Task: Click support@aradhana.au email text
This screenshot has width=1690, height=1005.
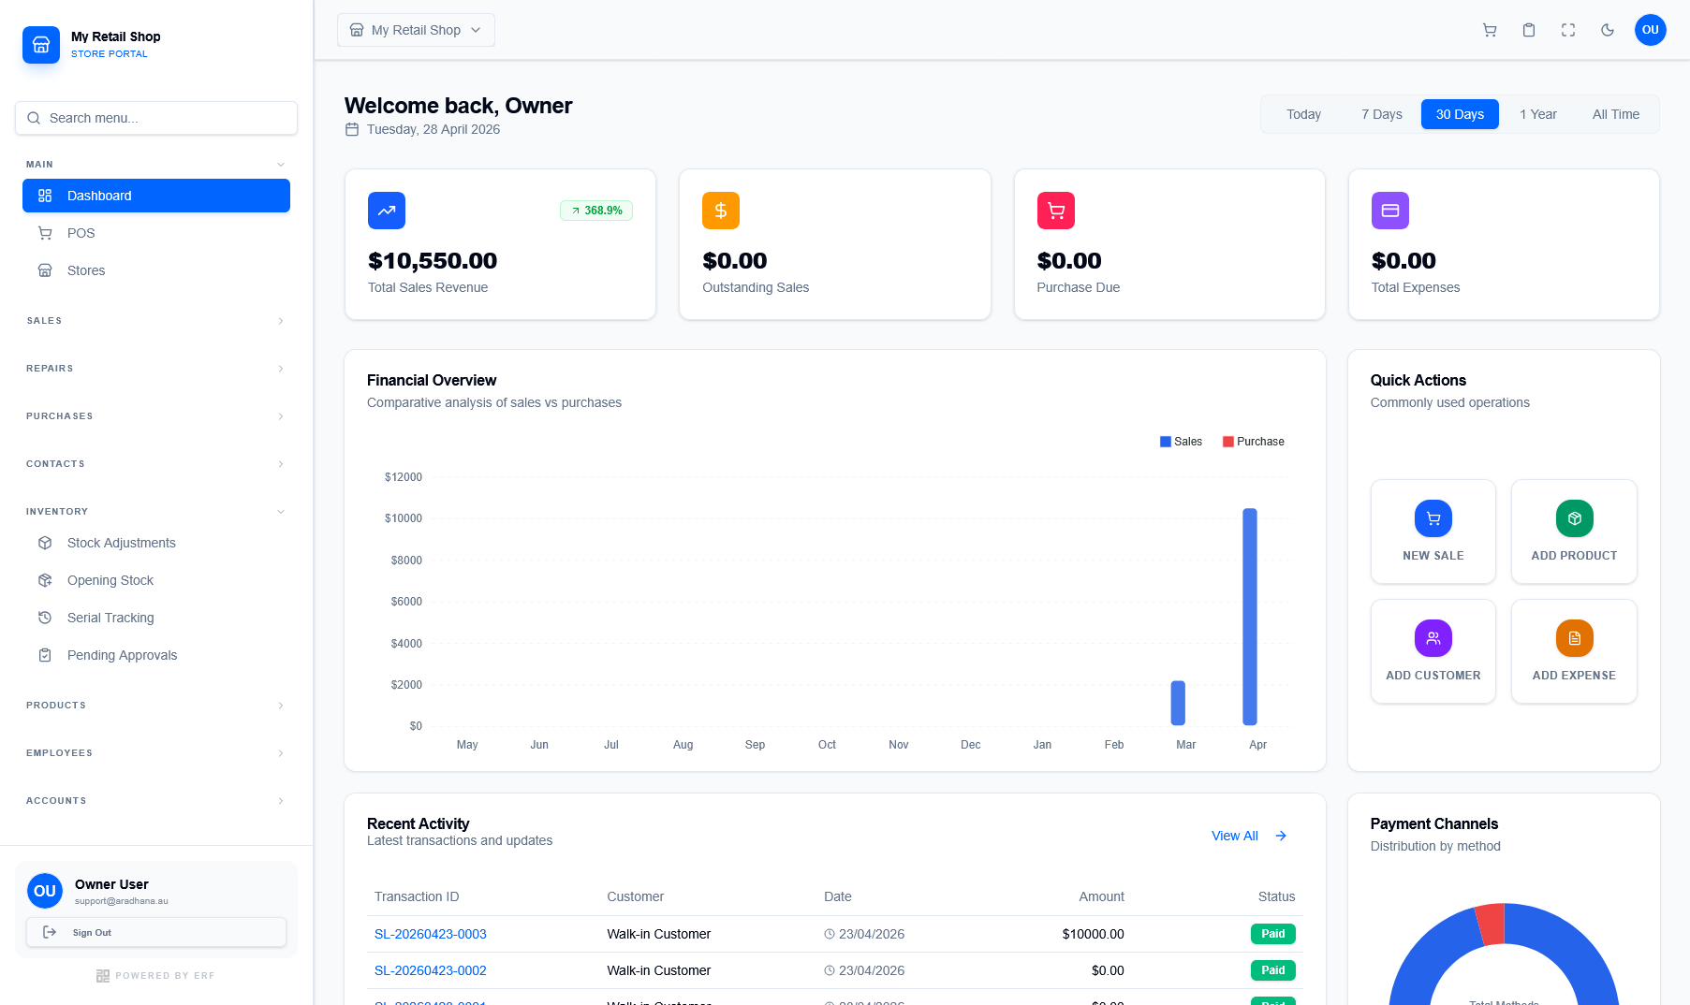Action: (x=122, y=901)
